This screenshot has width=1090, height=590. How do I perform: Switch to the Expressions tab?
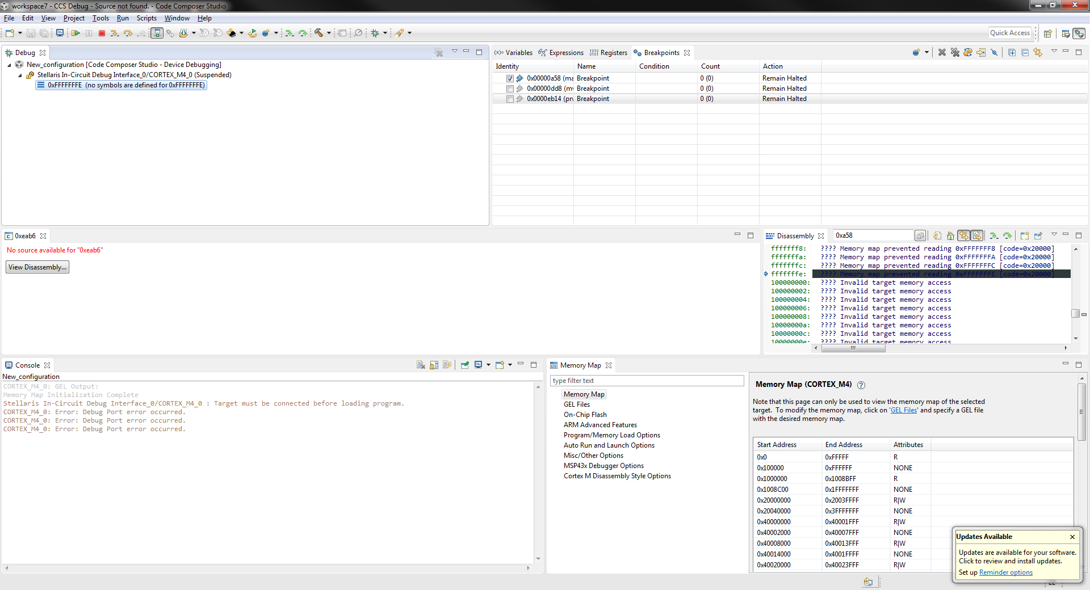pyautogui.click(x=561, y=53)
